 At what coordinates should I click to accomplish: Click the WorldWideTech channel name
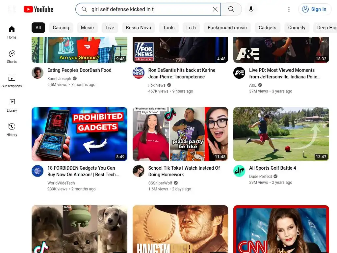(61, 183)
